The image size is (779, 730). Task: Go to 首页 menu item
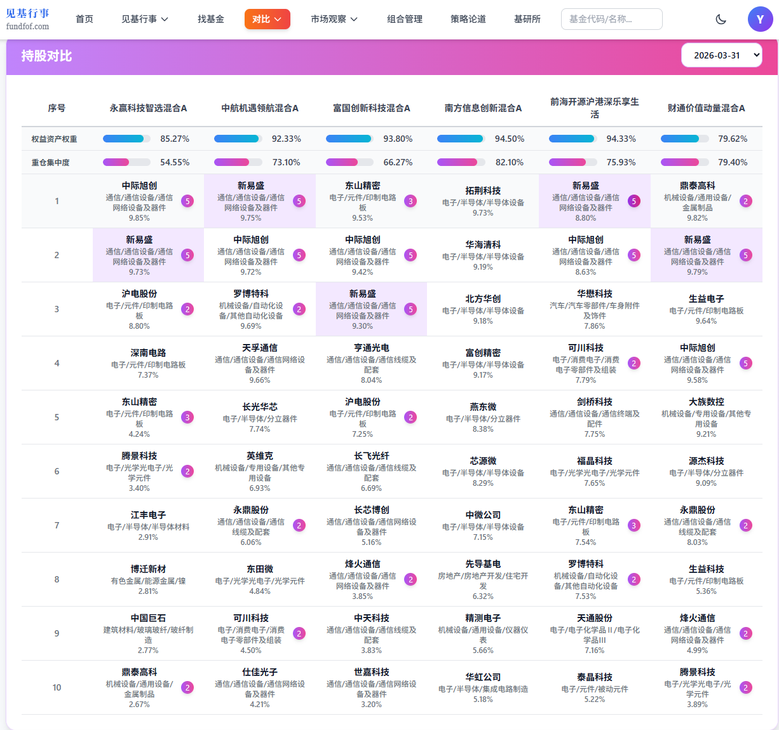85,19
